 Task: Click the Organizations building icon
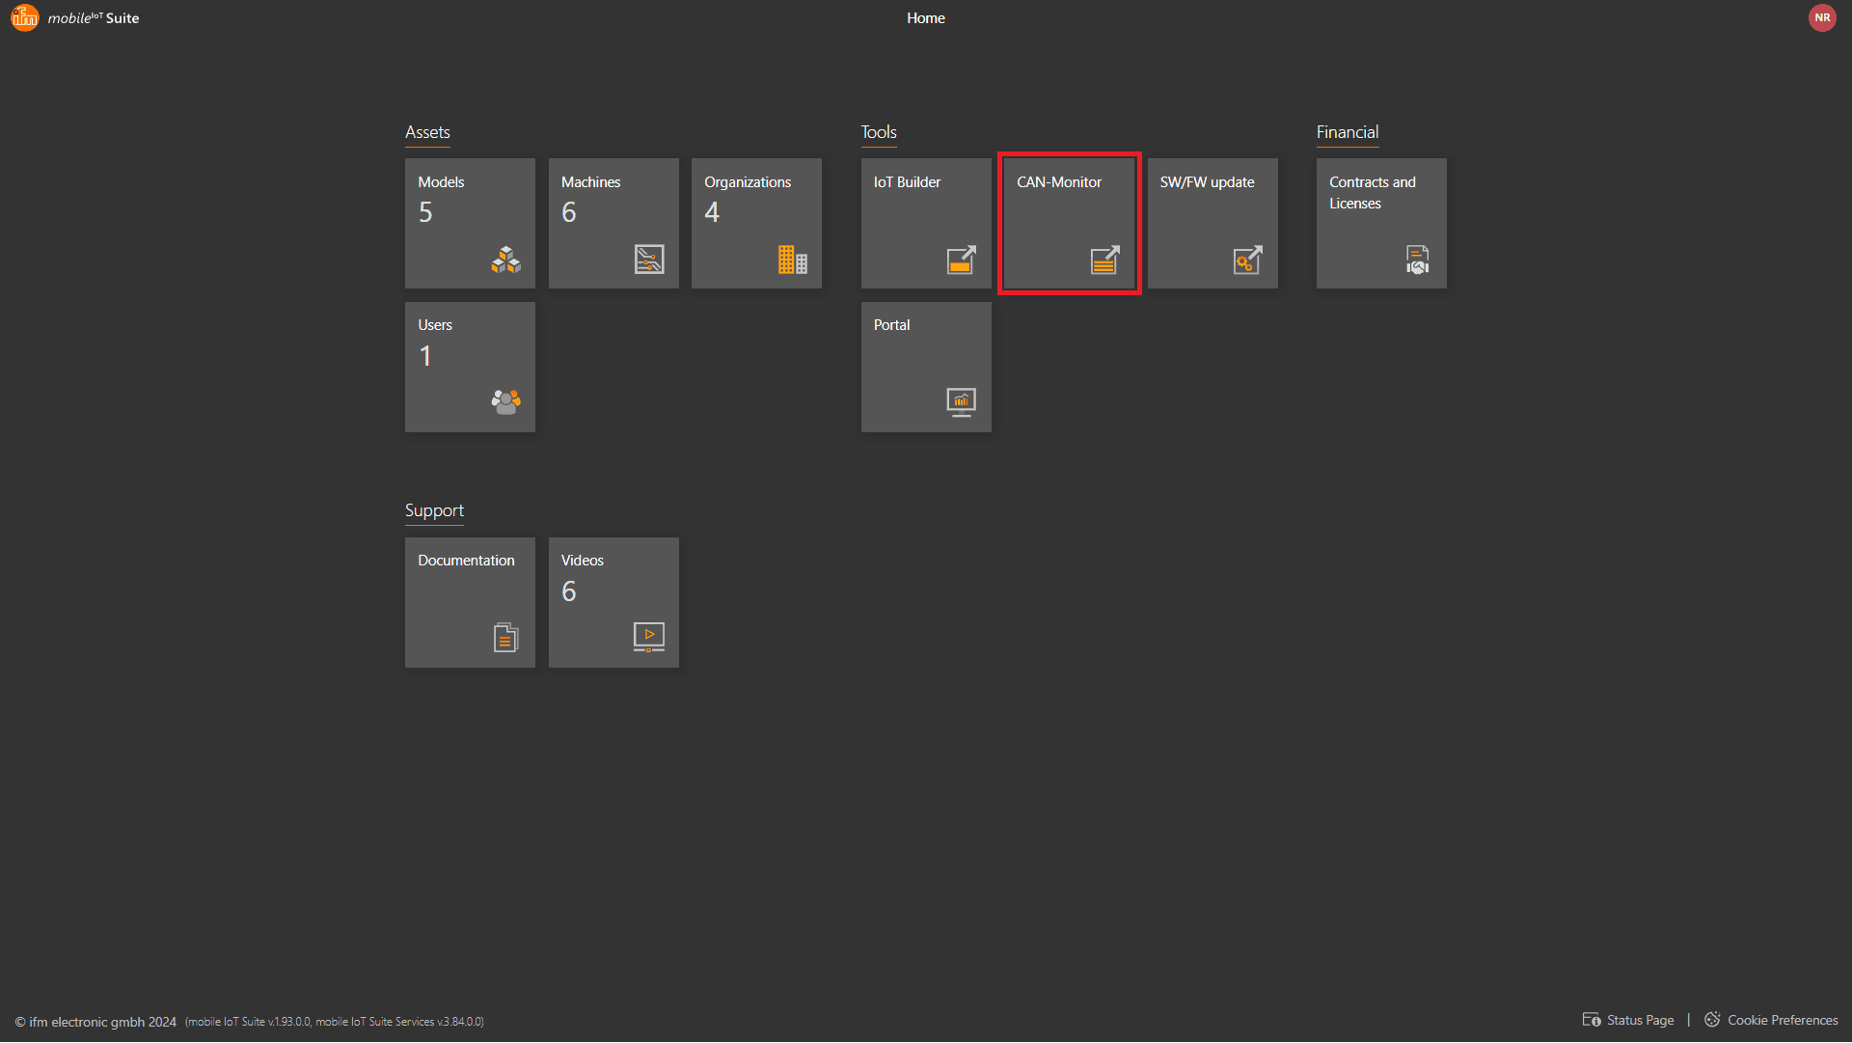792,260
